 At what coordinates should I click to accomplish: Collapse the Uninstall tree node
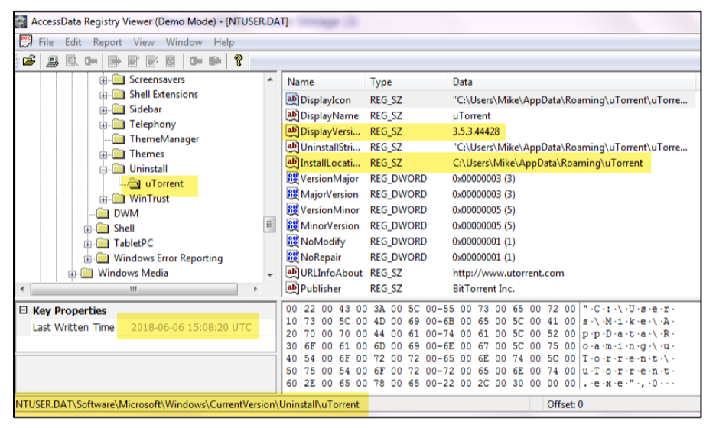tap(104, 170)
